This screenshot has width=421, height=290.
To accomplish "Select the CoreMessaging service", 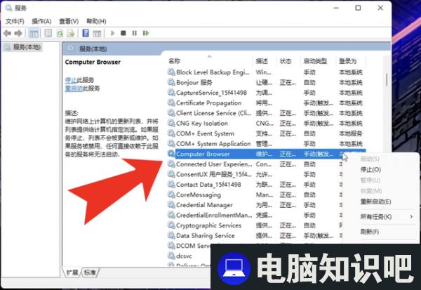I will [255, 195].
